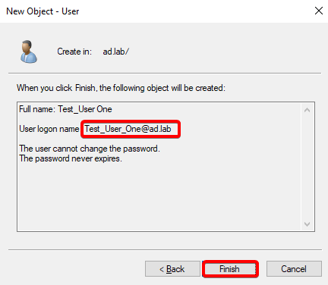Click the empty area of the summary box
The image size is (328, 285).
point(159,197)
